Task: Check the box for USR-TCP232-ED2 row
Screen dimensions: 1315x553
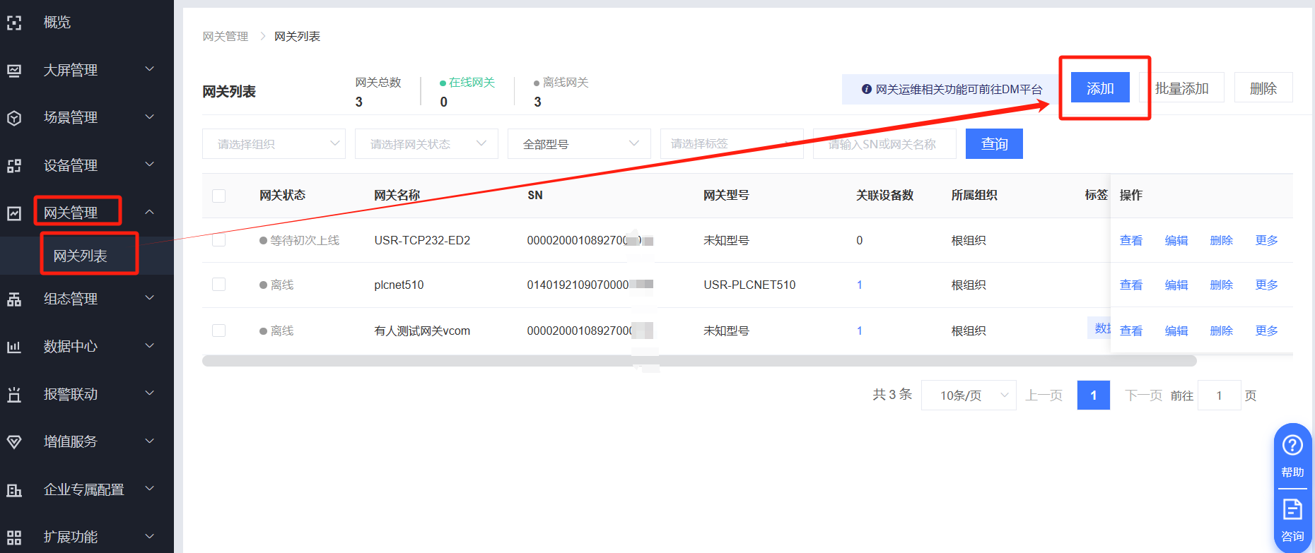Action: click(219, 240)
